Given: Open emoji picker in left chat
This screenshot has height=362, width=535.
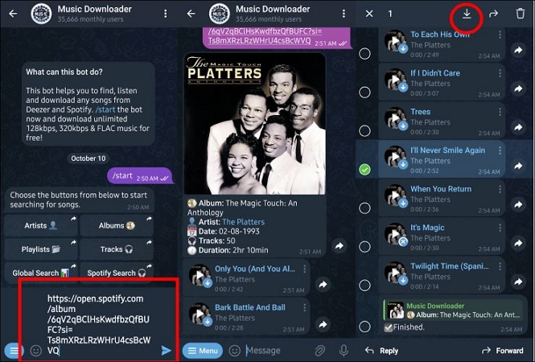Looking at the screenshot, I should point(36,351).
